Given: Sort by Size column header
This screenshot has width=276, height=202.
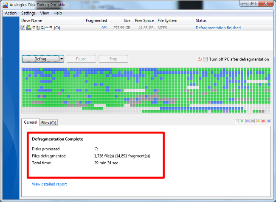Looking at the screenshot, I should pos(121,20).
